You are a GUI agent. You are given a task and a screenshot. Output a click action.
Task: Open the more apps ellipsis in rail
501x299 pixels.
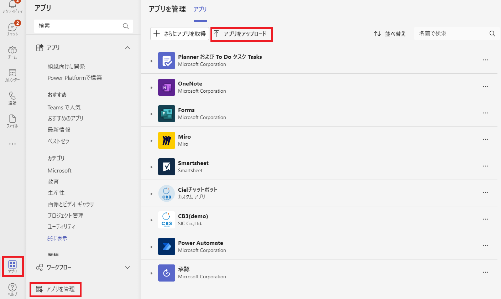click(12, 144)
